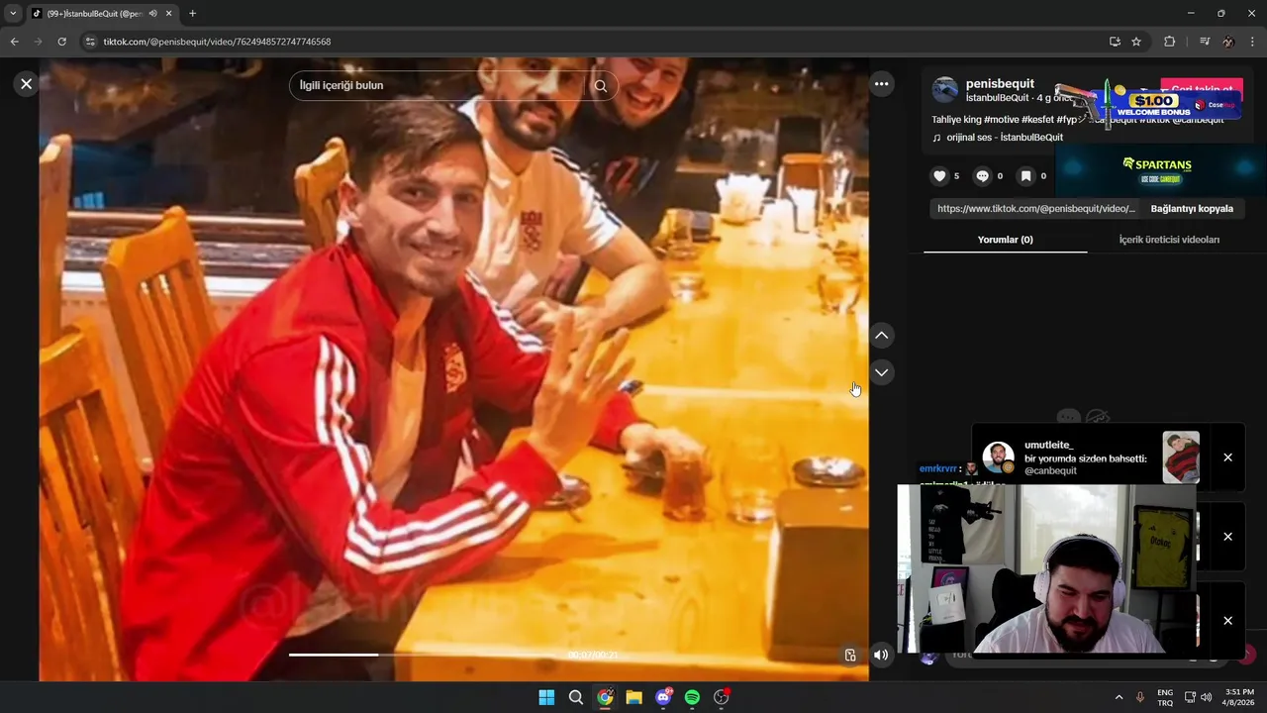Open umutleite_ notification thumbnail image
The image size is (1267, 713).
pos(1181,458)
